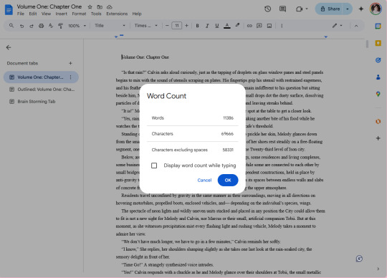
Task: Get add-ons with the plus icon
Action: pyautogui.click(x=378, y=138)
